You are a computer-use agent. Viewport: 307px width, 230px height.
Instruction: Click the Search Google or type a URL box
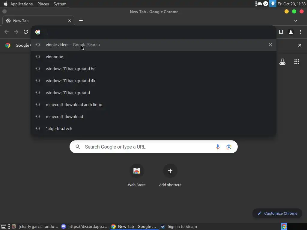(x=153, y=147)
